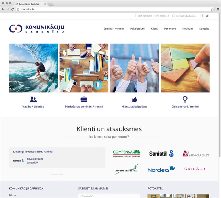Open the Semināri / treniņi menu
The image size is (221, 198).
[x=114, y=29]
